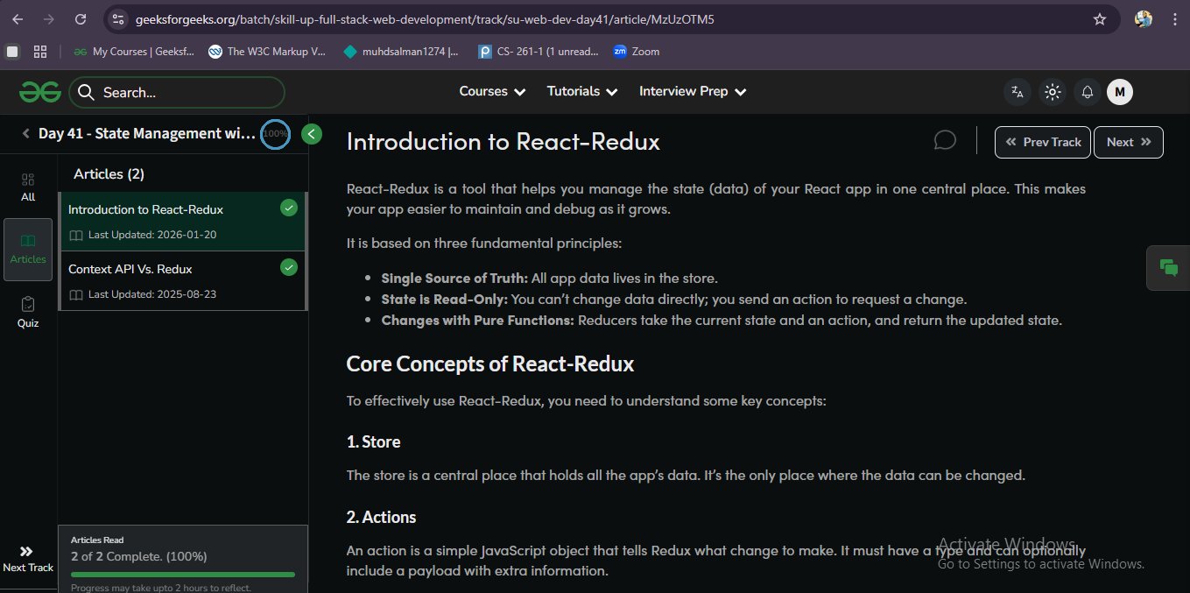Open the language translate icon
1190x593 pixels.
(x=1017, y=92)
